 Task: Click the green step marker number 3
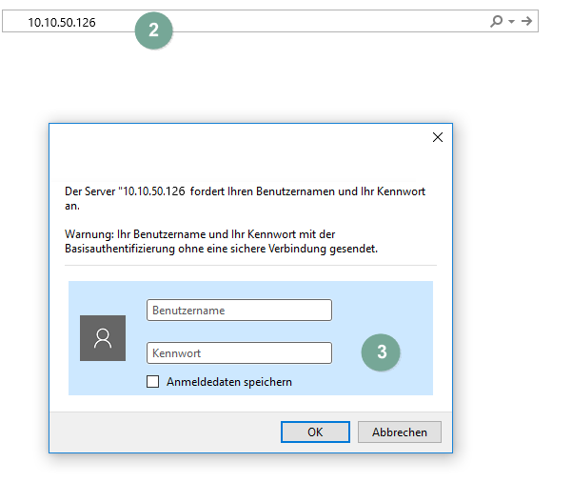coord(382,351)
